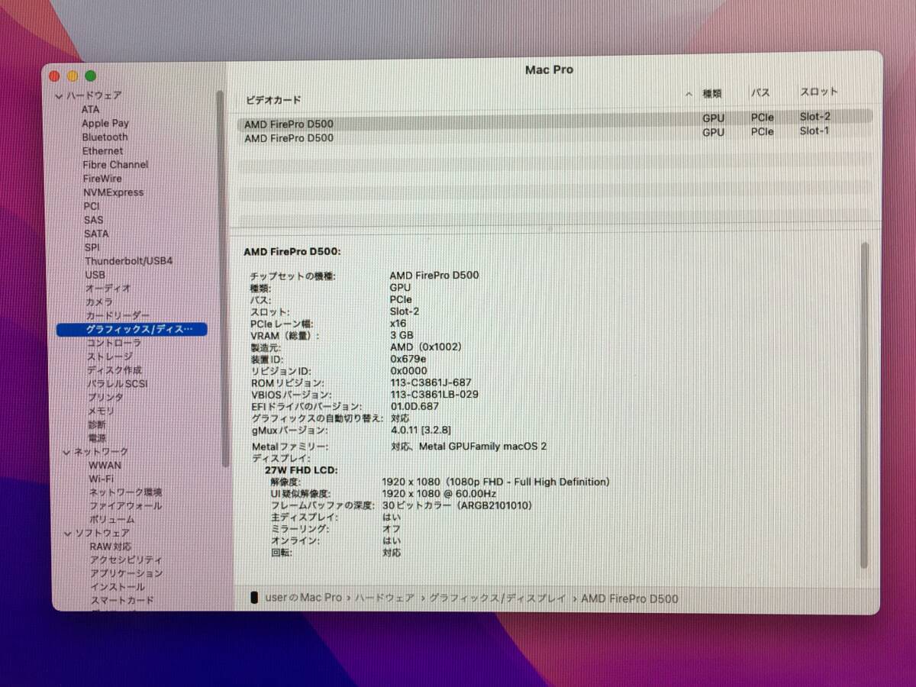The height and width of the screenshot is (687, 916).
Task: Select Ethernet in sidebar
Action: (102, 150)
